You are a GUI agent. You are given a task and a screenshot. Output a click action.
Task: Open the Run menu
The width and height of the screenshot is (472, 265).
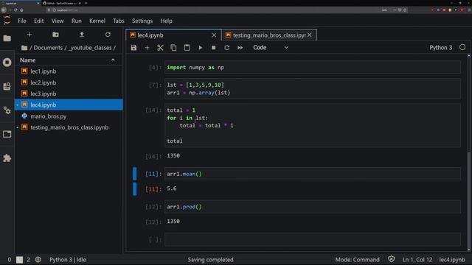77,21
